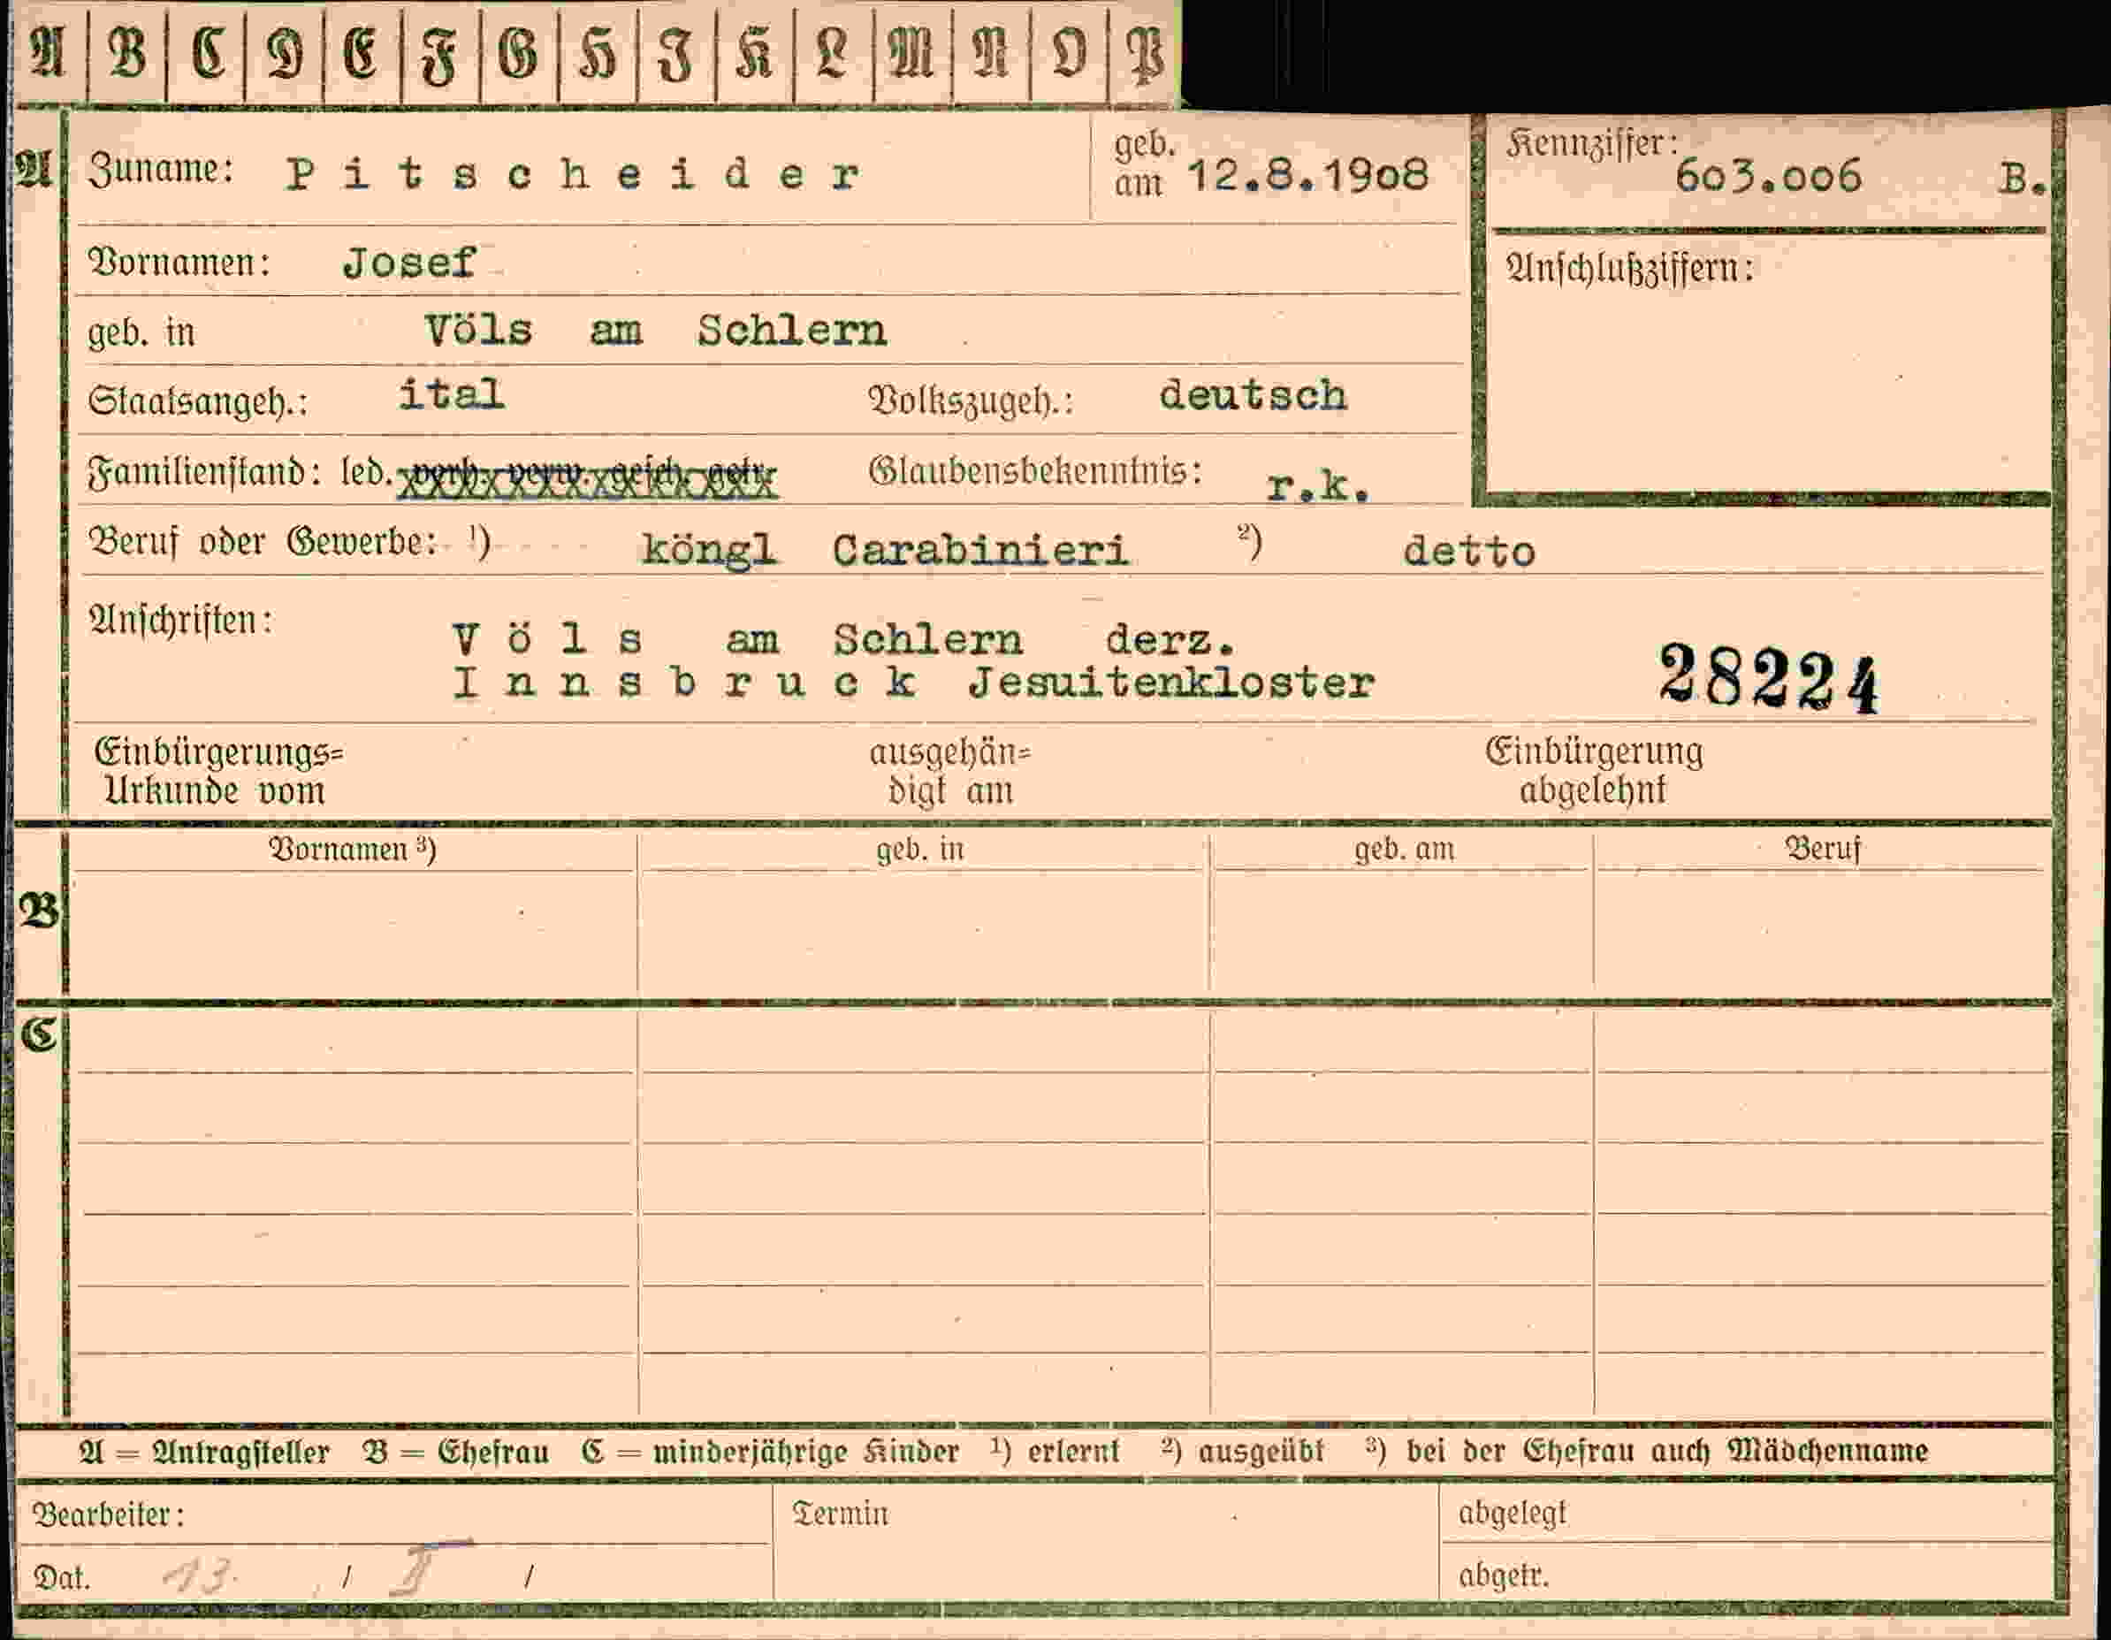2111x1640 pixels.
Task: Click the surname Pitscheider
Action: [x=572, y=174]
